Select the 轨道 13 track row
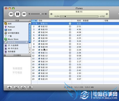Screen dimensions: 119x101 coord(75,59)
